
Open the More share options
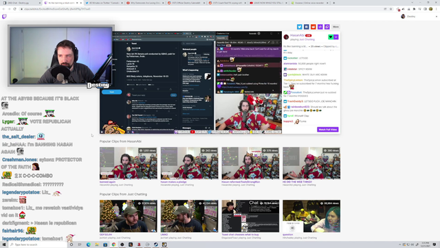tap(335, 27)
